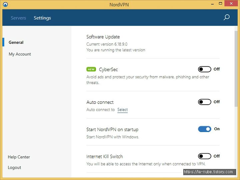Image resolution: width=240 pixels, height=180 pixels.
Task: Maximize the NordVPN window
Action: [x=220, y=4]
